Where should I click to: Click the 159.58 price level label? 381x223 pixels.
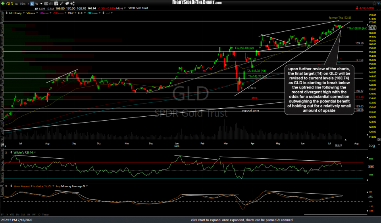click(360, 43)
